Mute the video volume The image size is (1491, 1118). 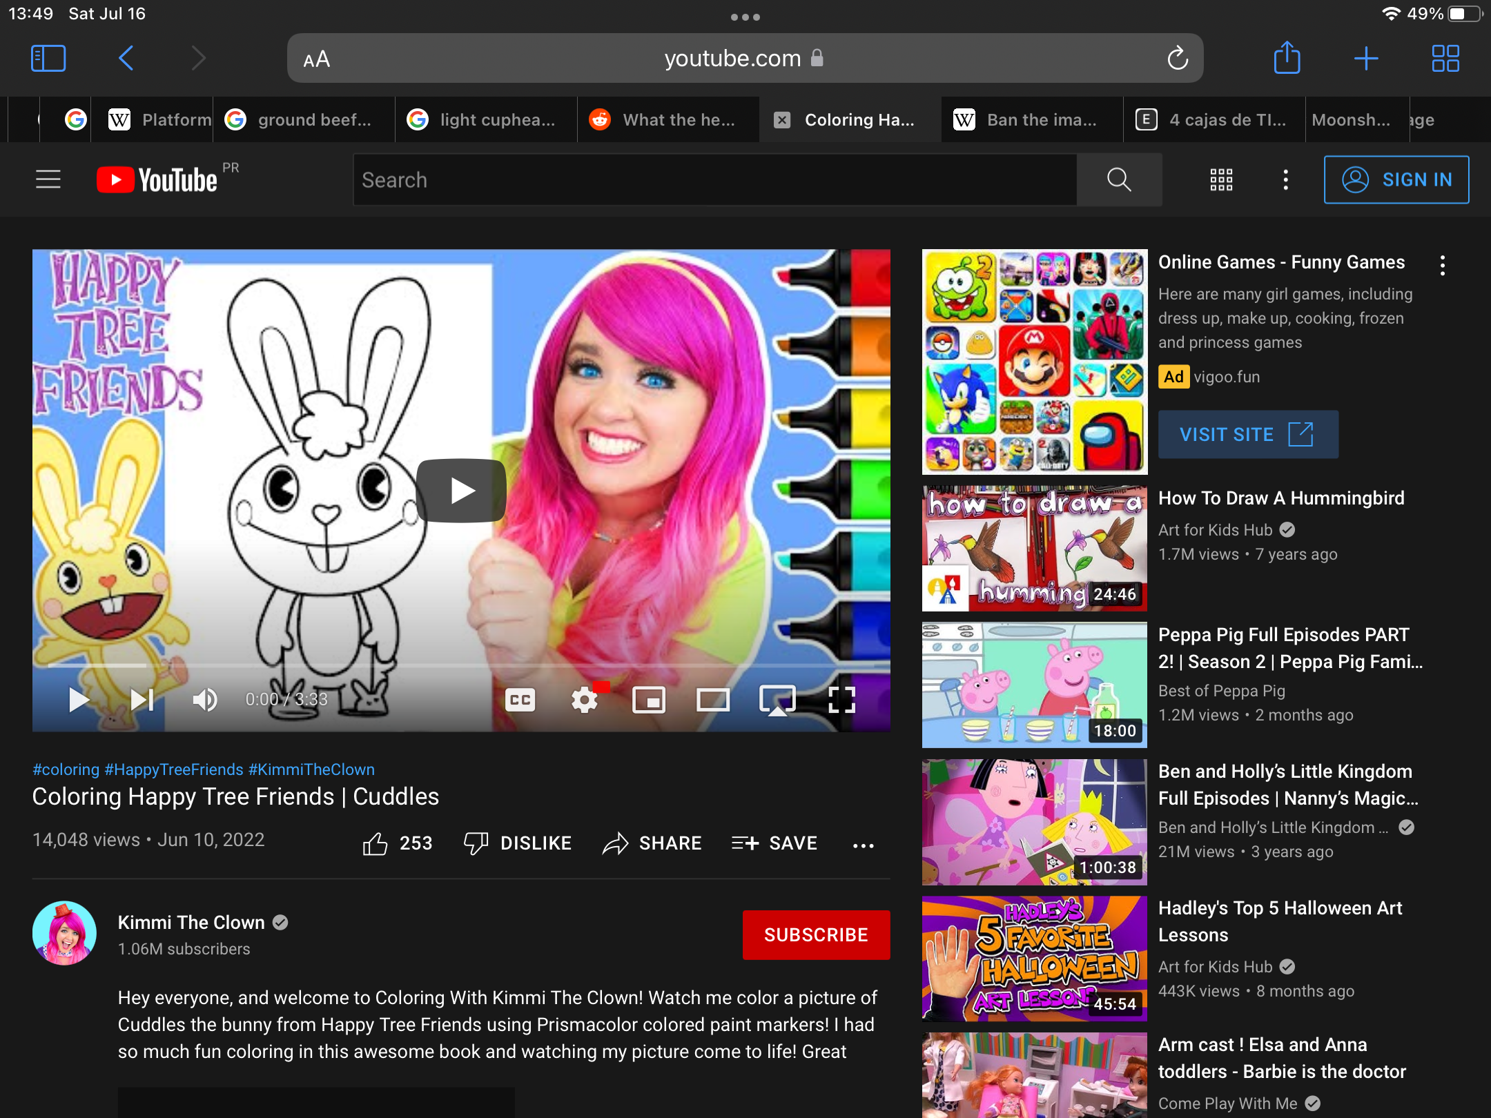pos(205,699)
